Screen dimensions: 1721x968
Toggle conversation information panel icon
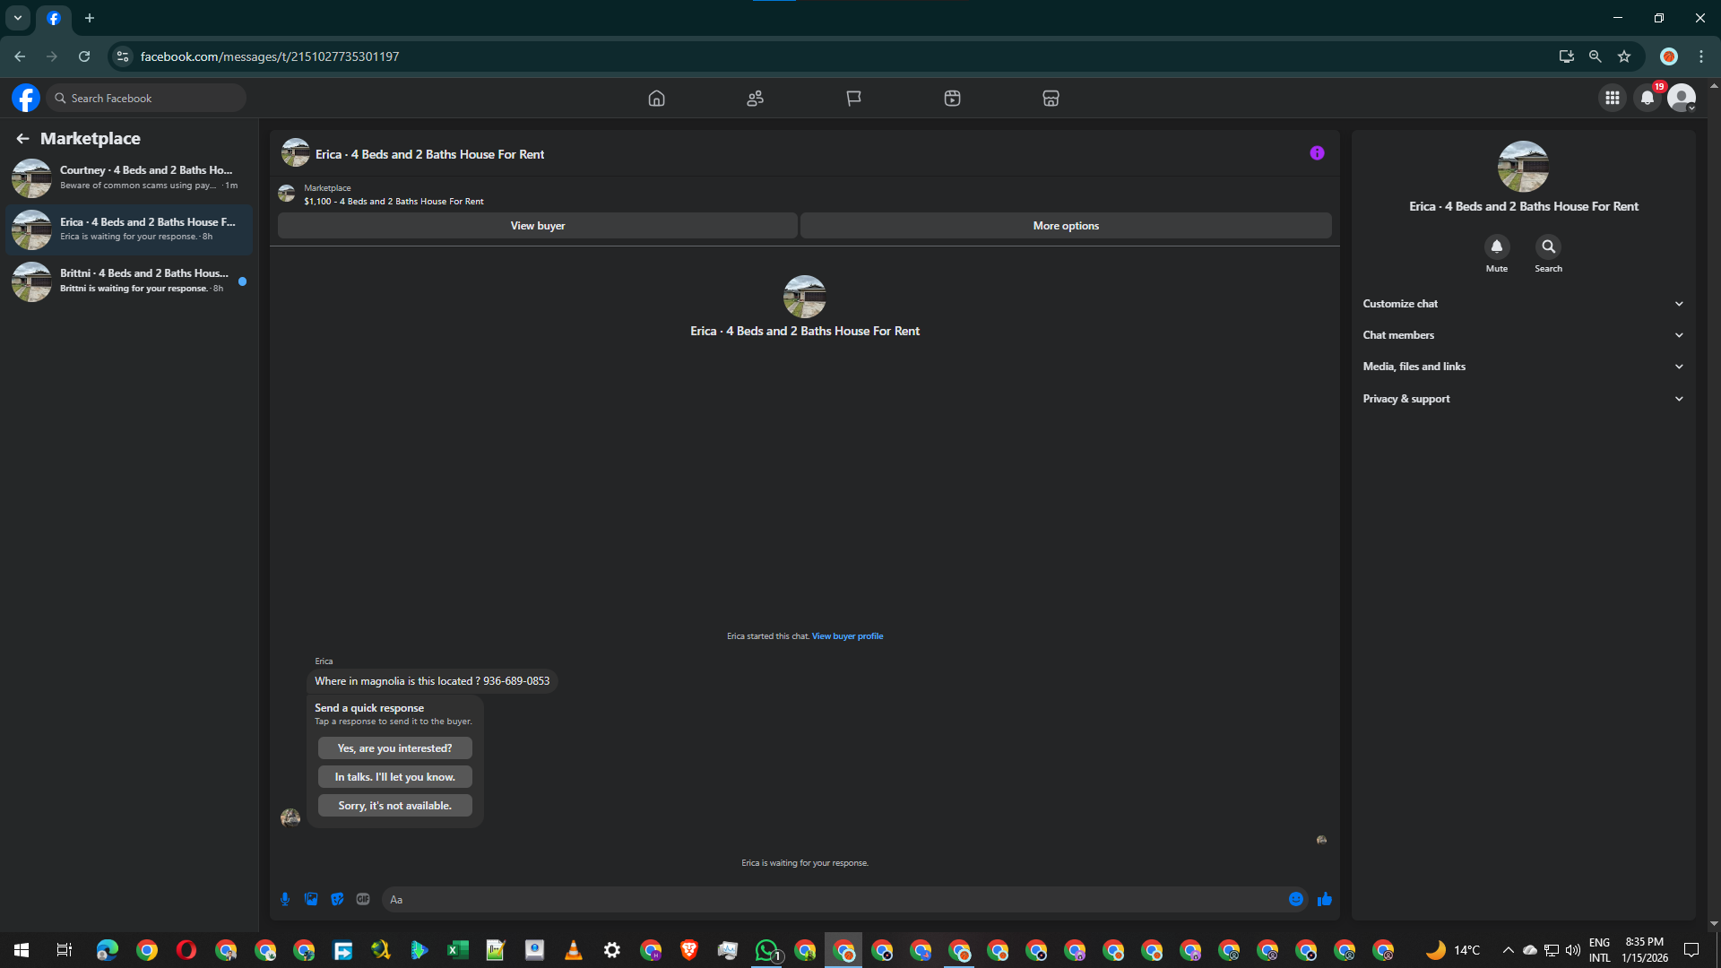pos(1317,153)
